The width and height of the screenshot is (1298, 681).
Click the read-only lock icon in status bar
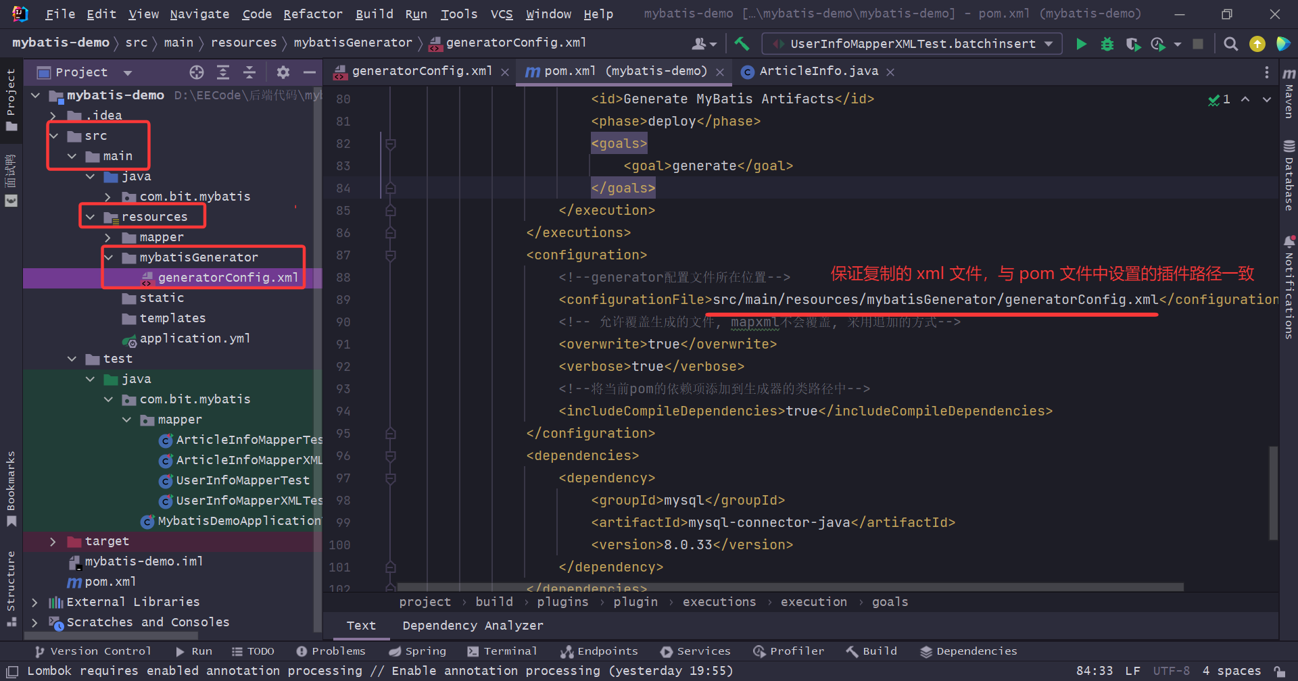click(x=1280, y=671)
